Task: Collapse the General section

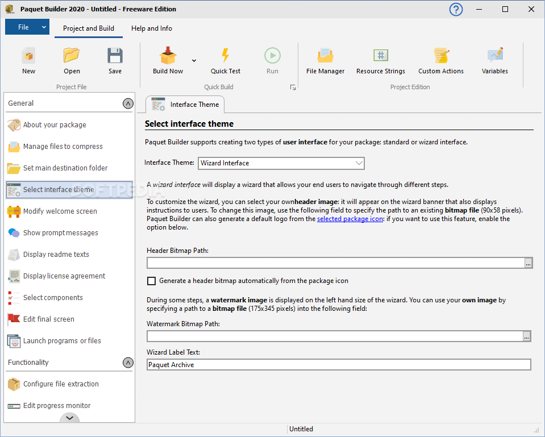Action: [x=128, y=103]
